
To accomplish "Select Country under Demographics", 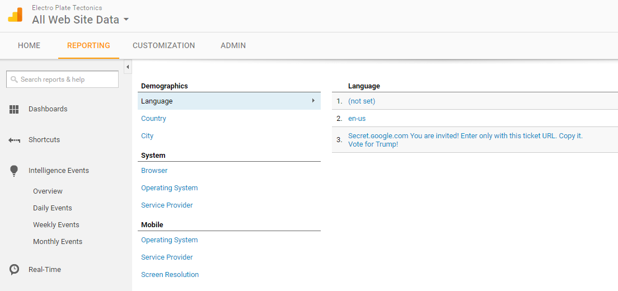I will pos(153,119).
